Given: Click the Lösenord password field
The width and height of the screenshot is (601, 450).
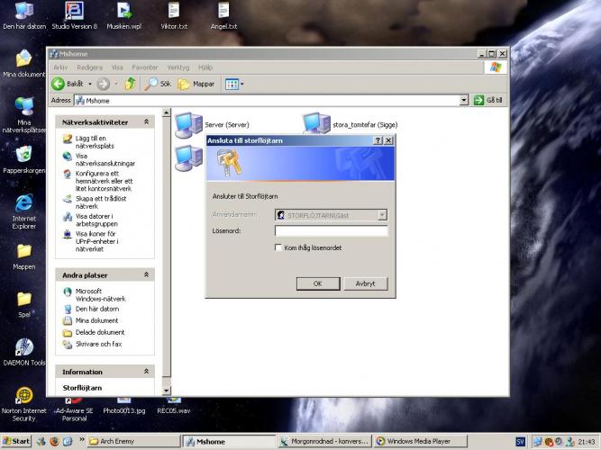Looking at the screenshot, I should tap(331, 230).
